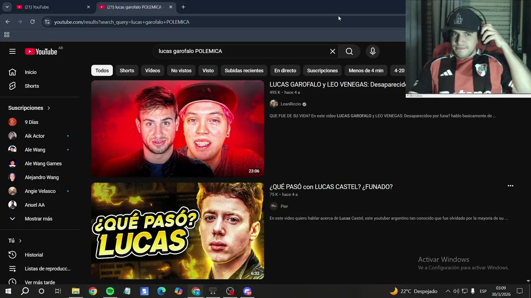Select the Shorts filter chip

[127, 71]
